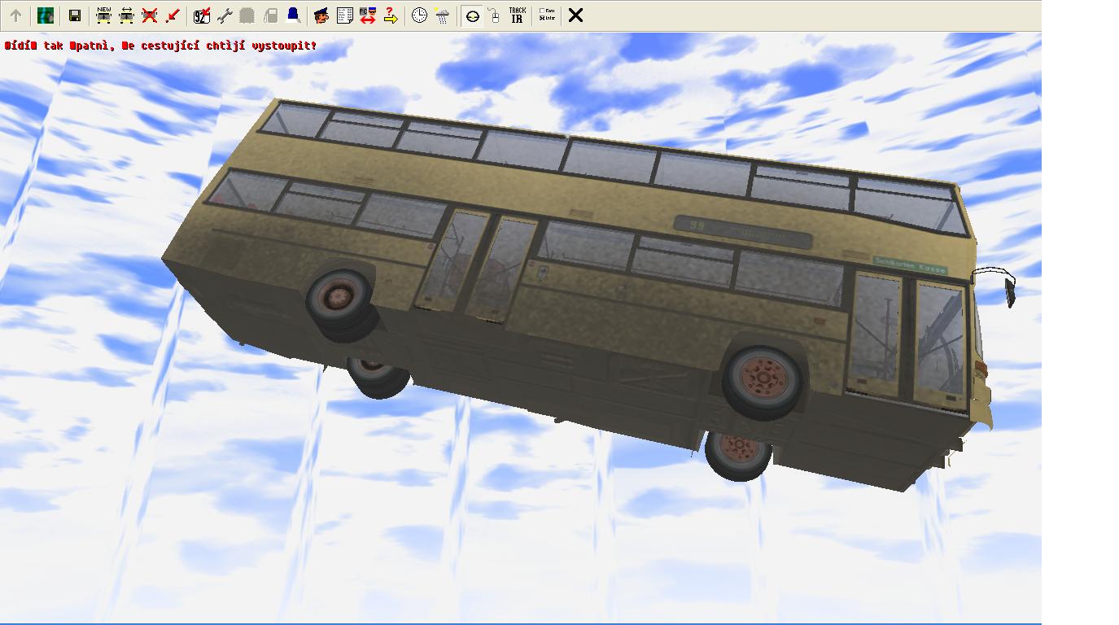1119x625 pixels.
Task: Toggle AI driver control PC icon
Action: coord(367,15)
